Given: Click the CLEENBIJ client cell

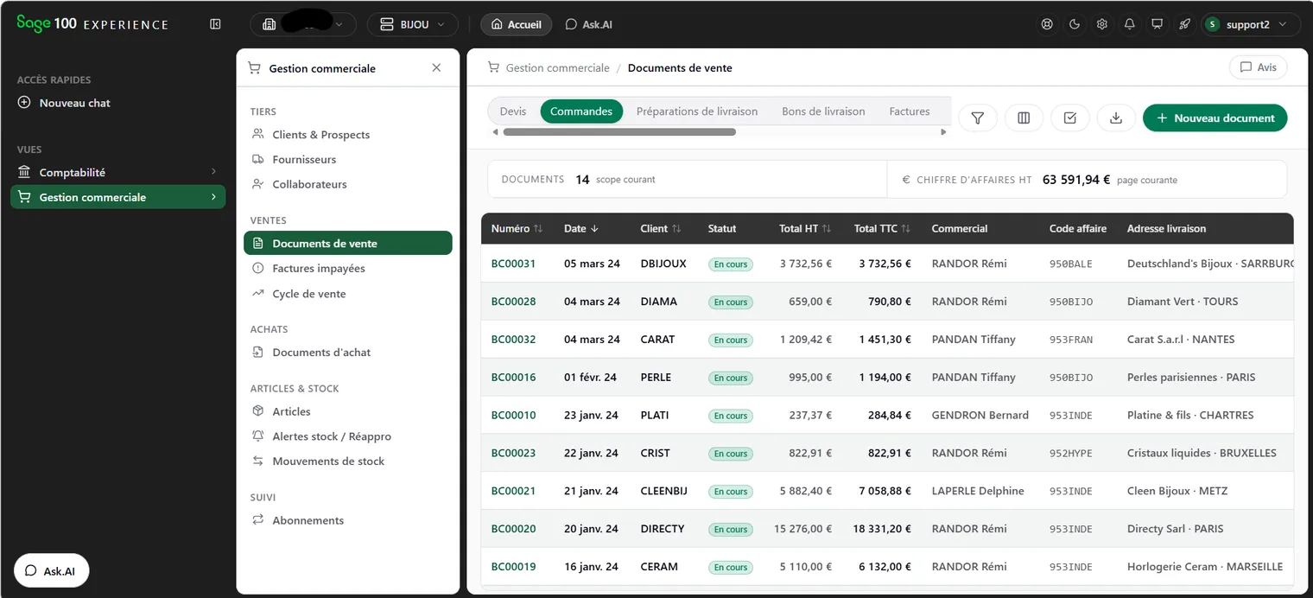Looking at the screenshot, I should click(663, 491).
